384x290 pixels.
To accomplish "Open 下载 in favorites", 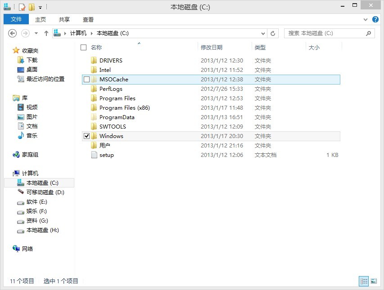I will 32,60.
